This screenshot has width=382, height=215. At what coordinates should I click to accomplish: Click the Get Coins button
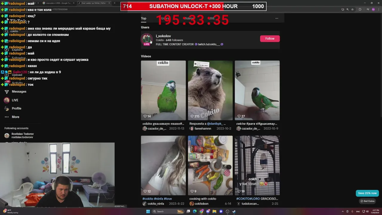click(367, 201)
